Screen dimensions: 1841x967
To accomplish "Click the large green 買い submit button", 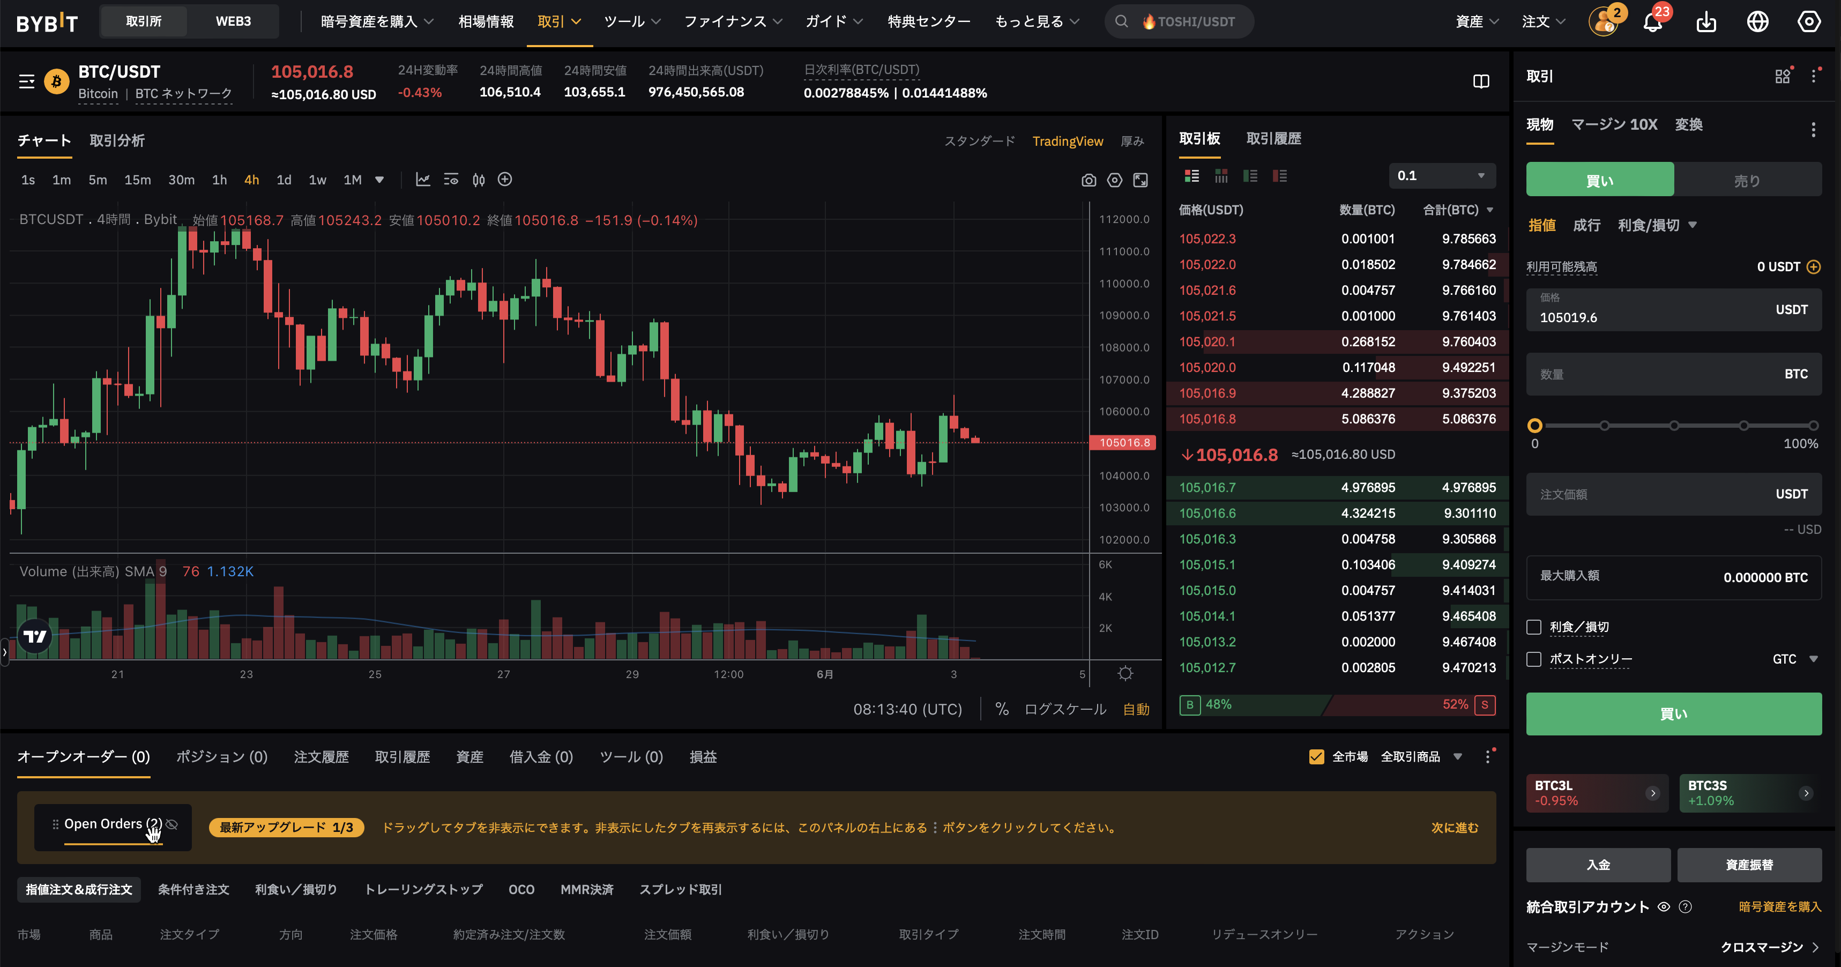I will click(1674, 713).
